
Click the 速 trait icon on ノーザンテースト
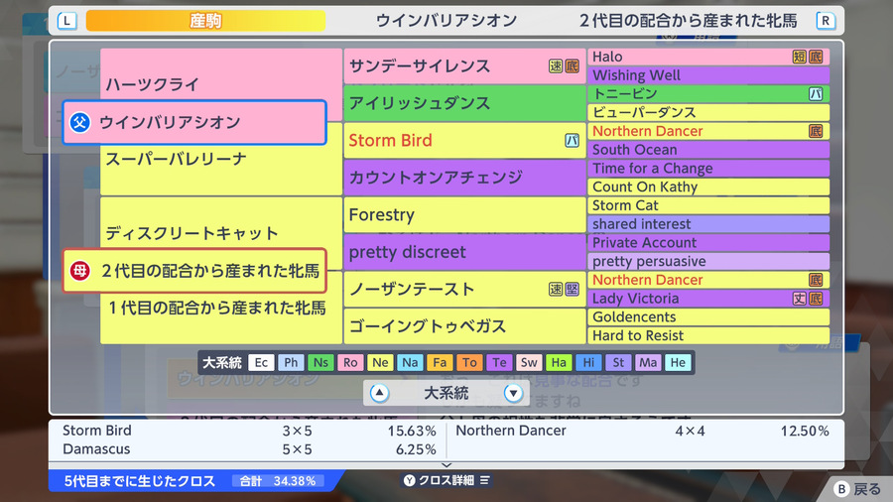pos(556,289)
